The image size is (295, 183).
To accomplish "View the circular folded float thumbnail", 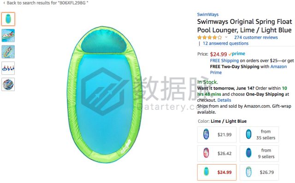I will click(x=8, y=85).
